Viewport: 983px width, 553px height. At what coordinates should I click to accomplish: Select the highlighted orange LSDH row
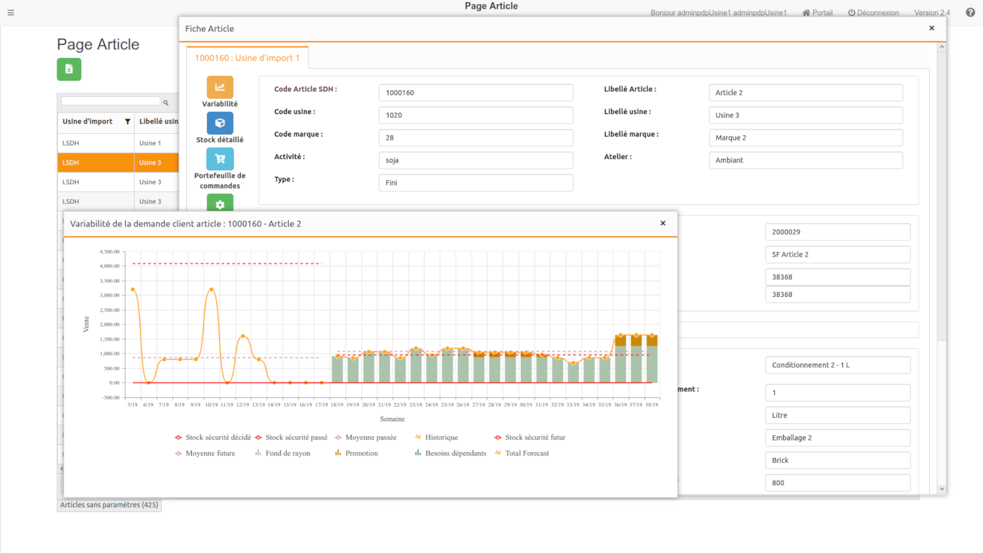pyautogui.click(x=118, y=162)
